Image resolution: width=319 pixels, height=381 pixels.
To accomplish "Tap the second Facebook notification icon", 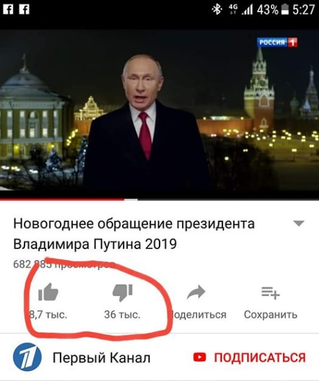I will 24,10.
